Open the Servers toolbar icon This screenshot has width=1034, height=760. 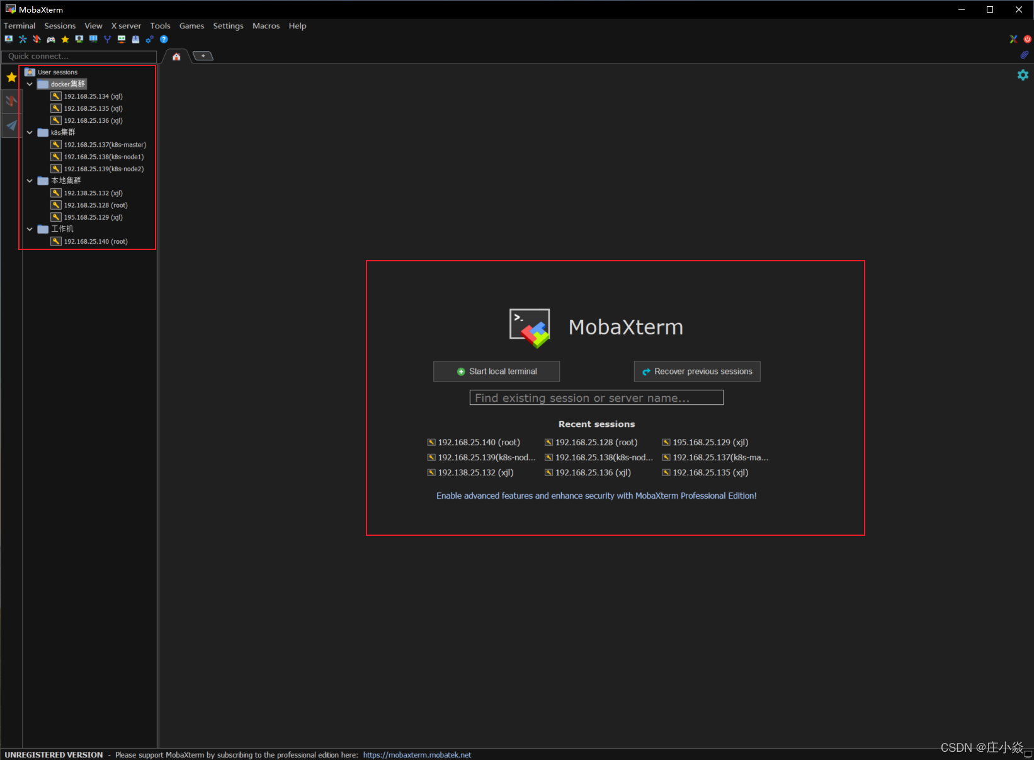point(23,39)
